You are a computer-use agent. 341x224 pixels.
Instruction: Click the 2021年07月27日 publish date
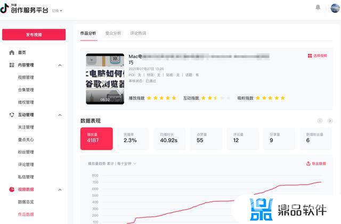pyautogui.click(x=146, y=69)
